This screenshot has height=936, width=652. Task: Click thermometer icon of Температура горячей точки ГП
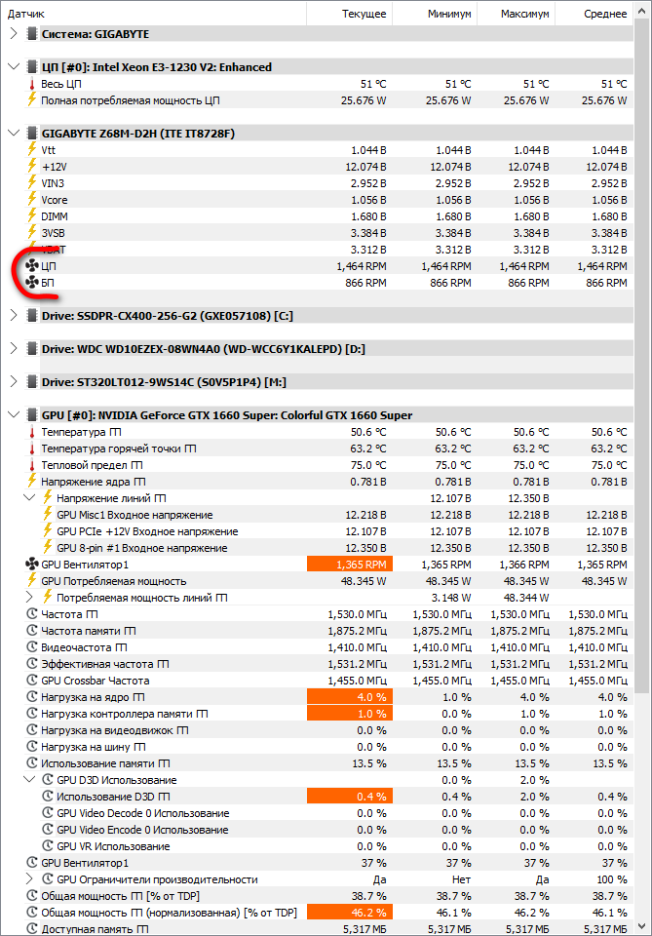tap(32, 448)
